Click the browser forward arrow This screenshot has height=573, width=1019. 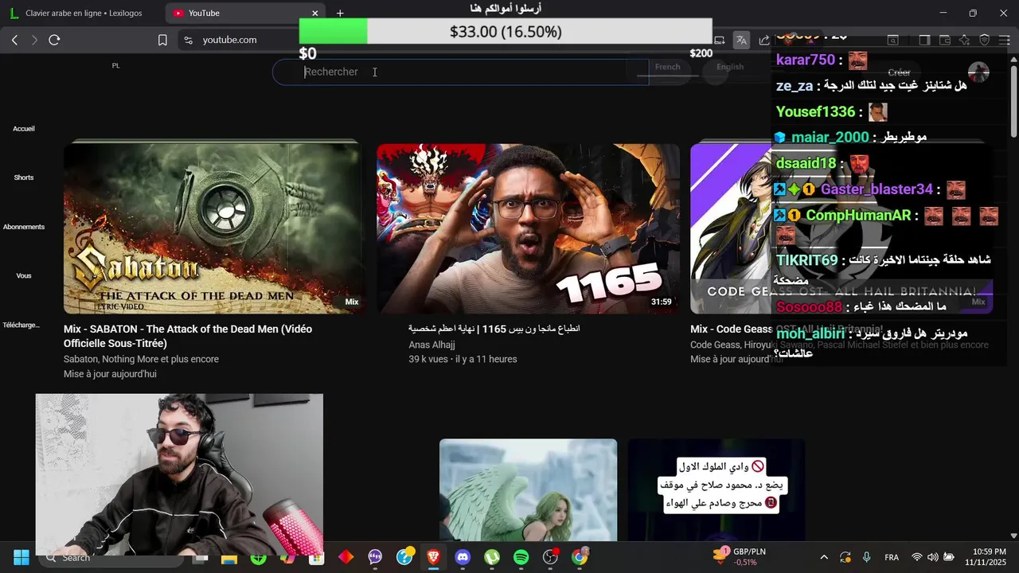point(34,40)
